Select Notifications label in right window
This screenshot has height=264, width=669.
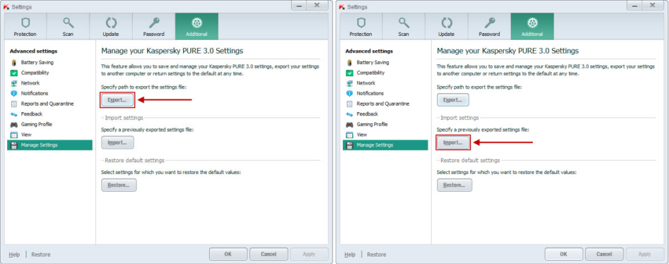tap(370, 93)
